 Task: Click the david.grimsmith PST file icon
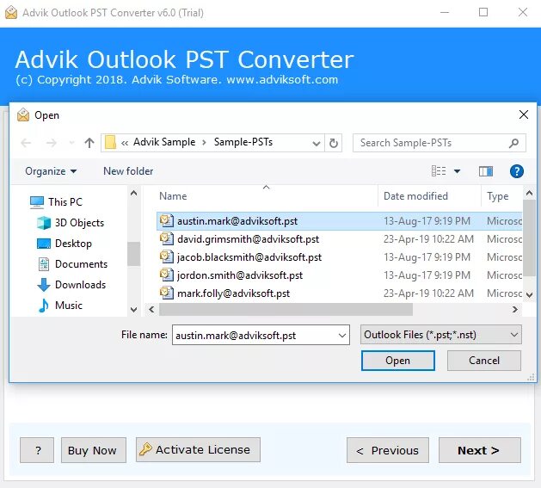point(167,238)
